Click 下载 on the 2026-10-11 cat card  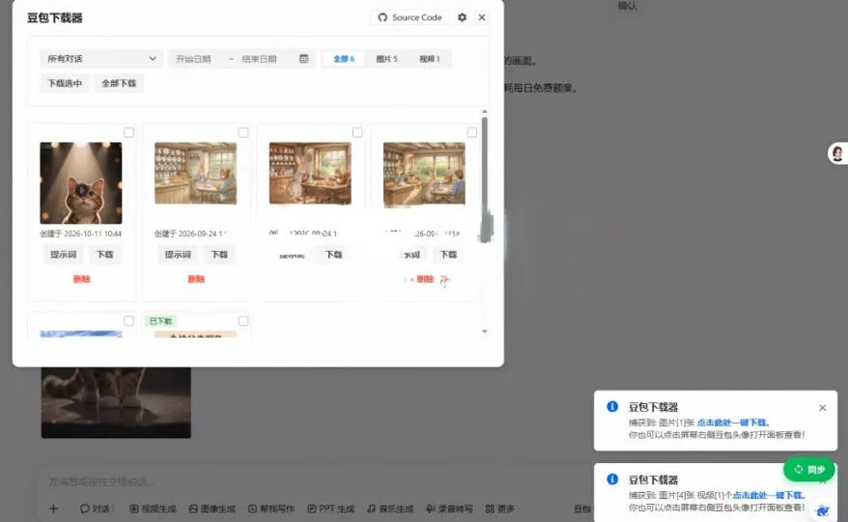pos(105,255)
